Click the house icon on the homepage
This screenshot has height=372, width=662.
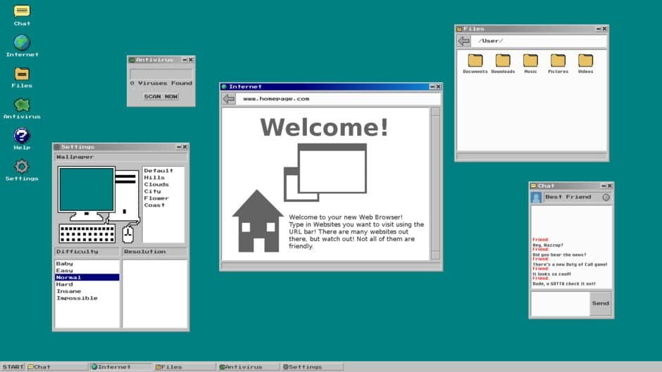(258, 221)
